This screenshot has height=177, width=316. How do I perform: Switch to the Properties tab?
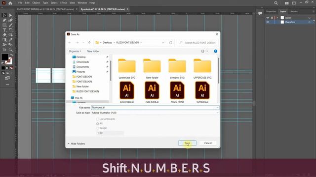tap(271, 11)
